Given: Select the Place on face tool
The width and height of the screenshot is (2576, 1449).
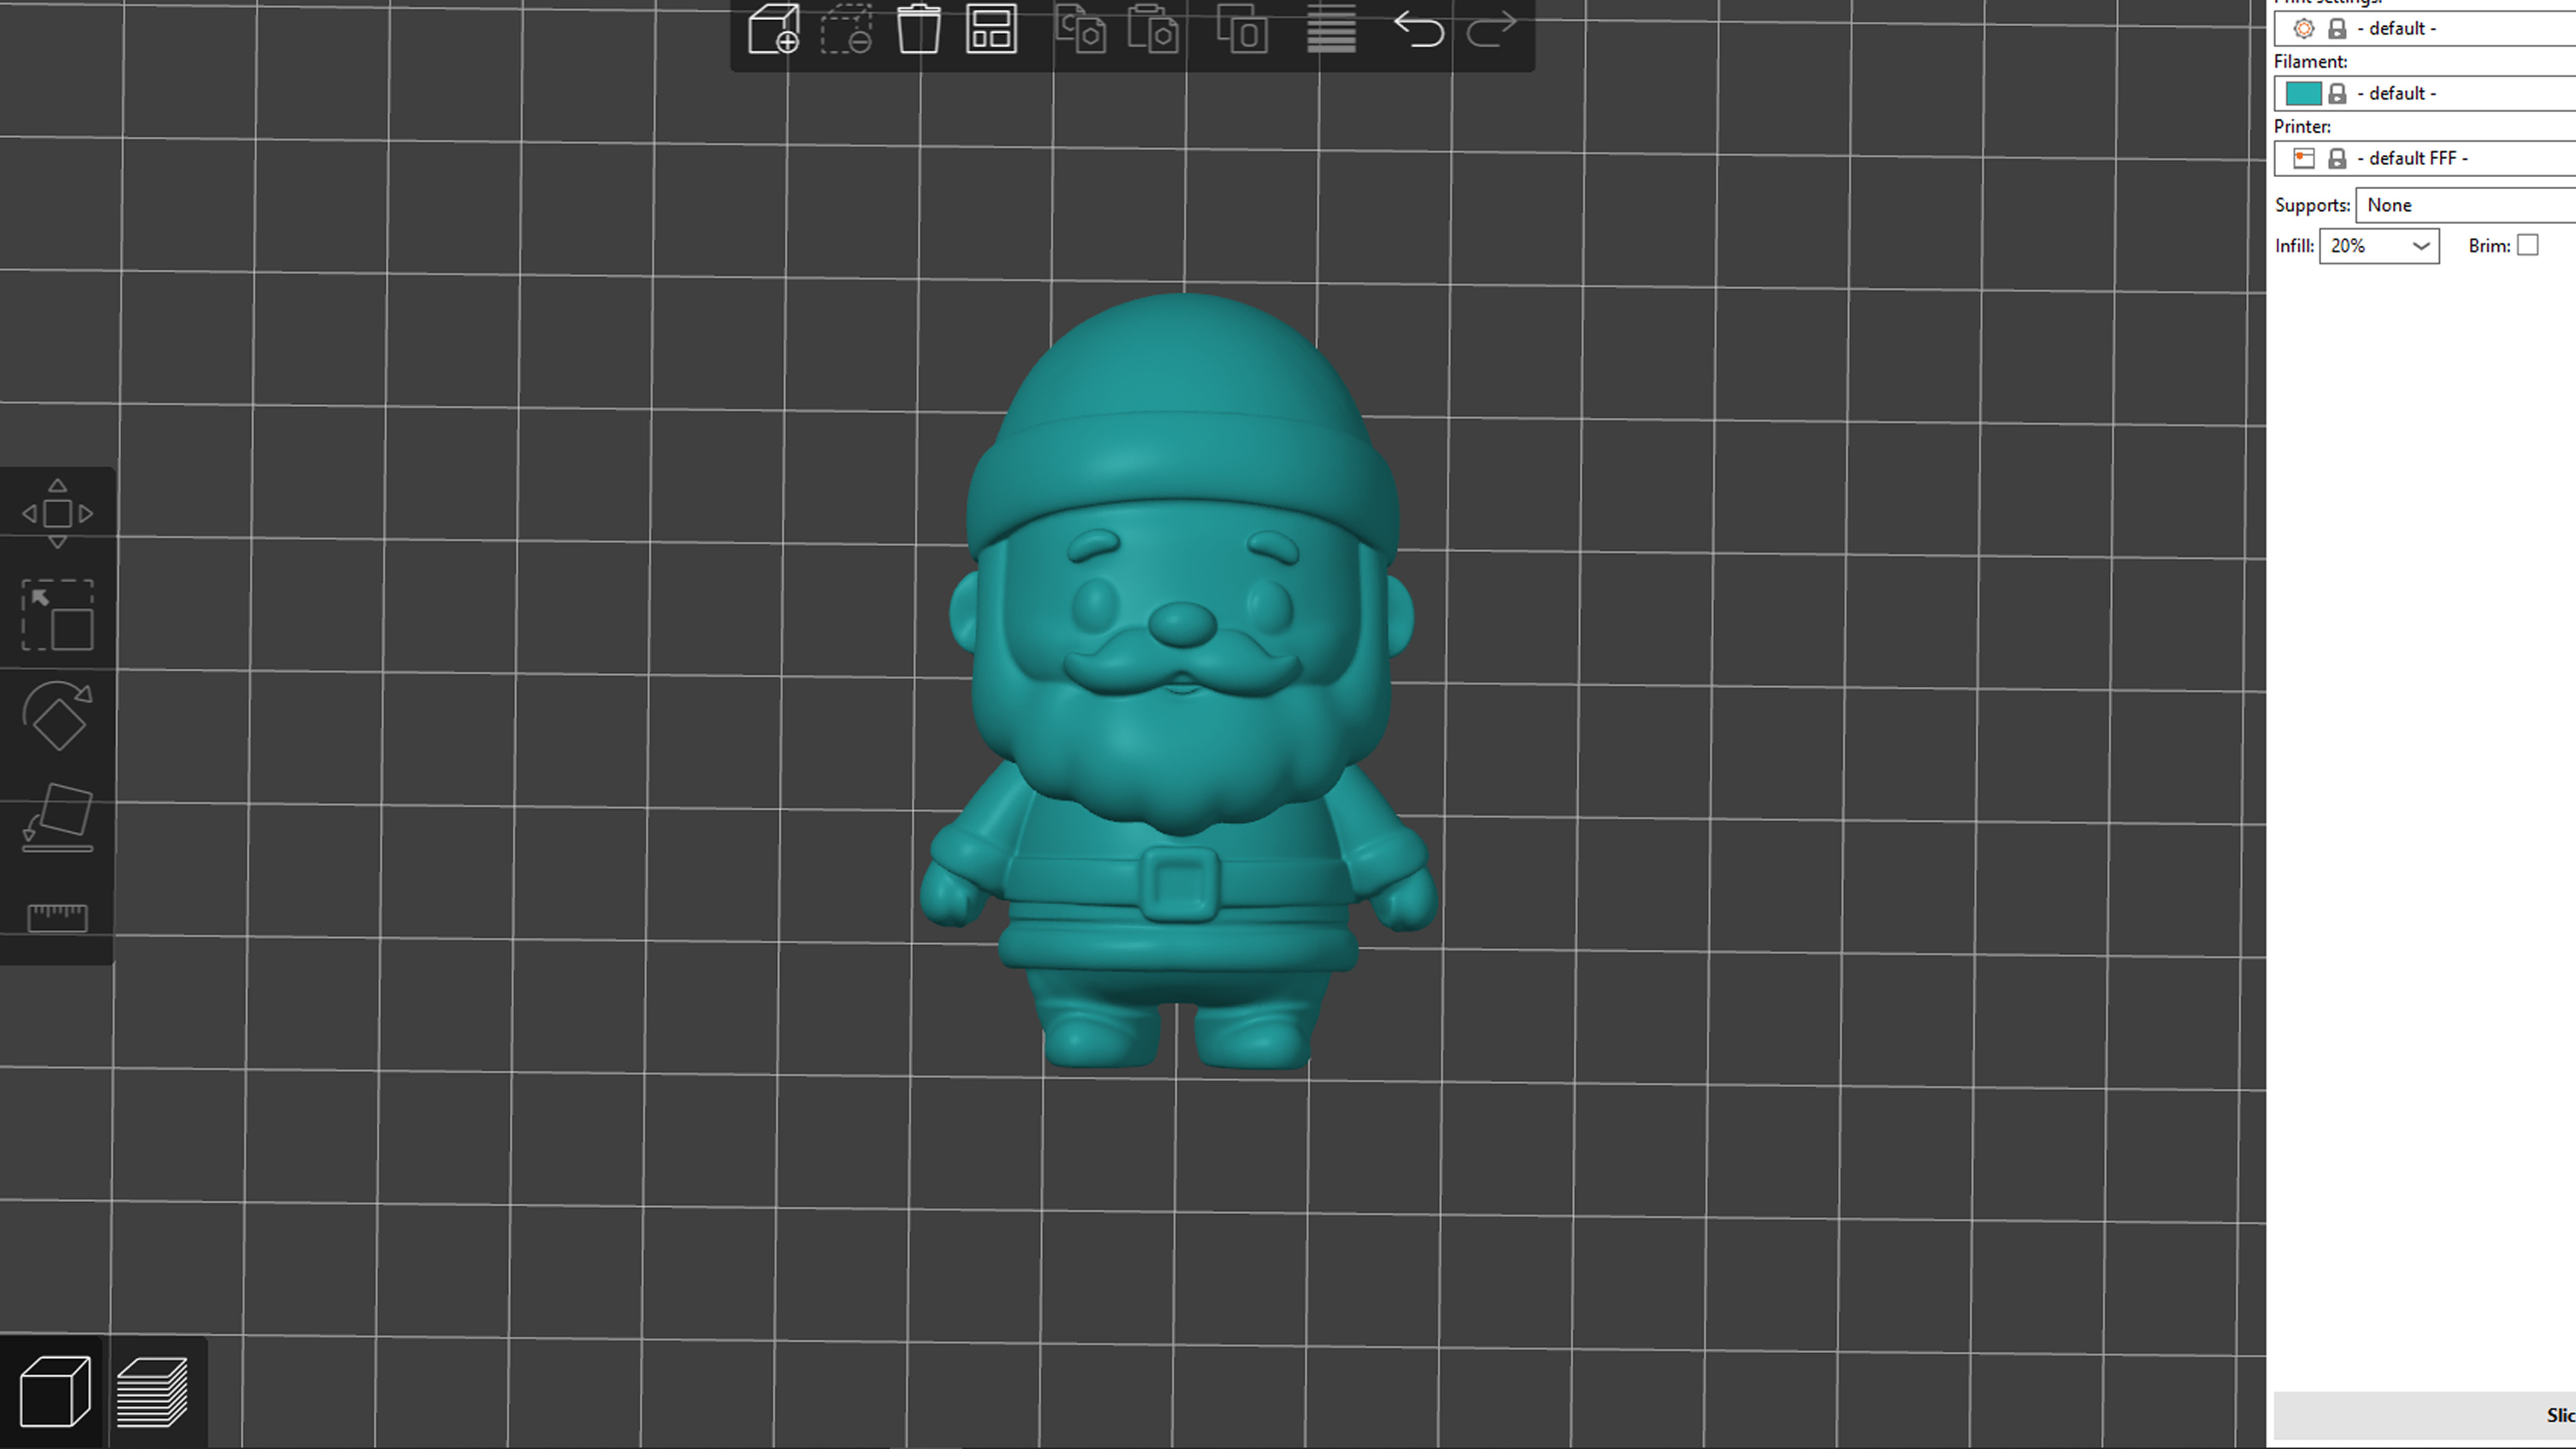Looking at the screenshot, I should tap(57, 818).
